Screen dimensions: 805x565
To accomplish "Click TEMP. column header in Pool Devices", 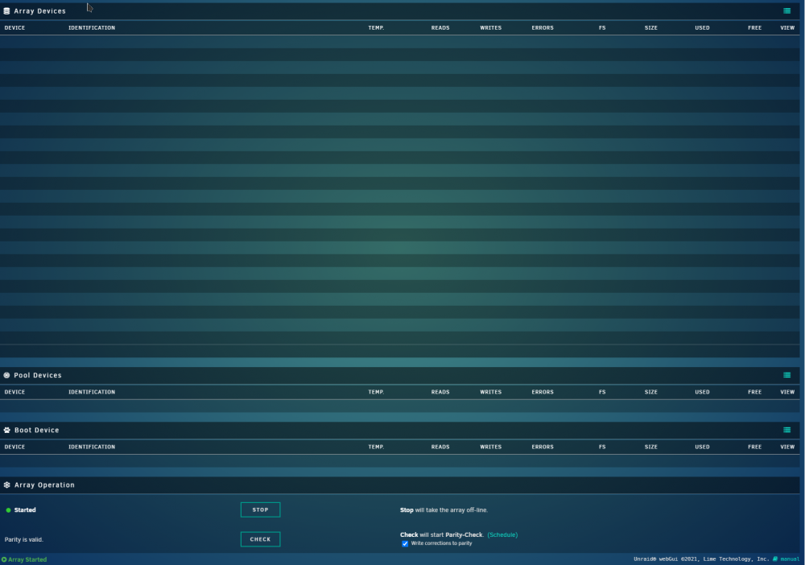I will [376, 392].
